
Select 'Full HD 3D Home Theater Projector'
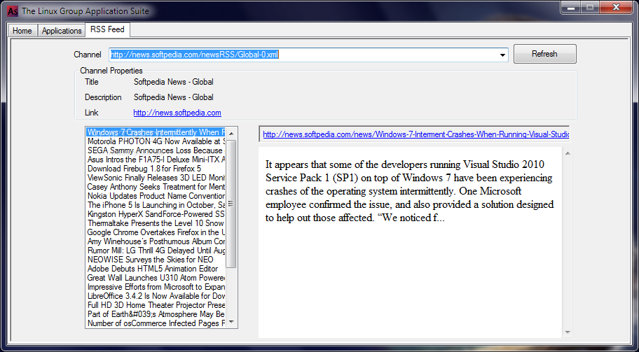pos(156,305)
